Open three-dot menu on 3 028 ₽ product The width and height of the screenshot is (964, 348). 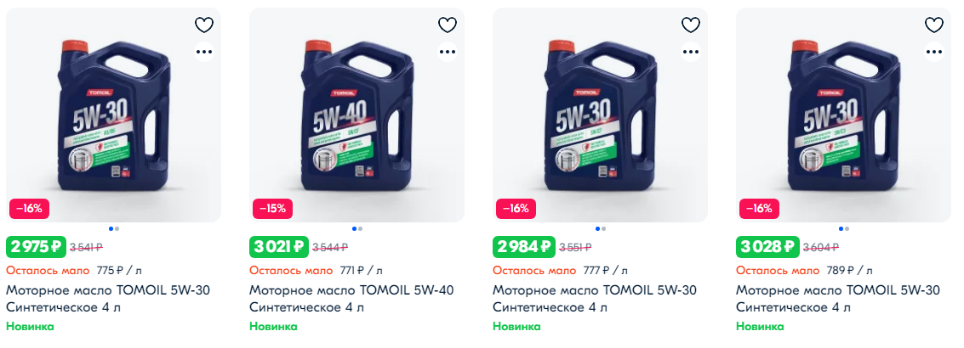click(x=934, y=52)
